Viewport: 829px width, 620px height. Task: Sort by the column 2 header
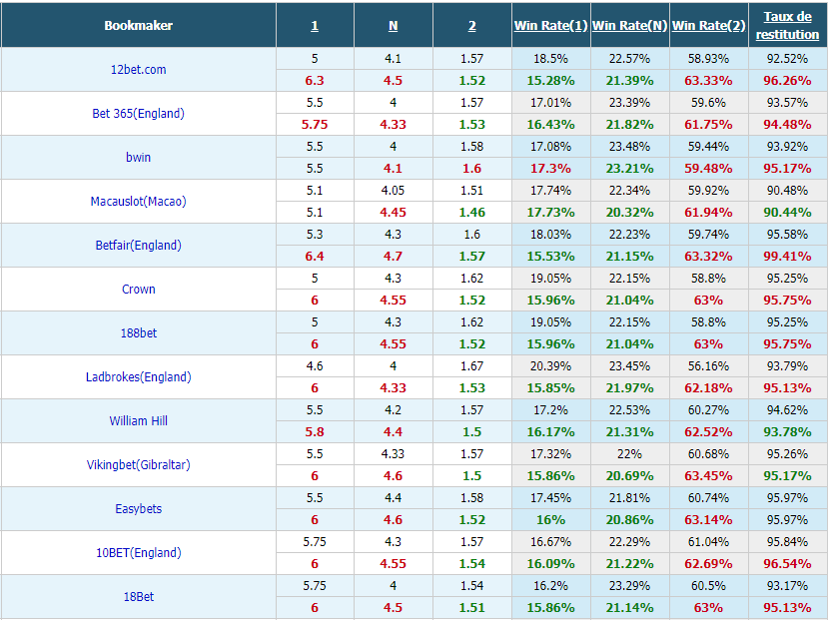(471, 25)
